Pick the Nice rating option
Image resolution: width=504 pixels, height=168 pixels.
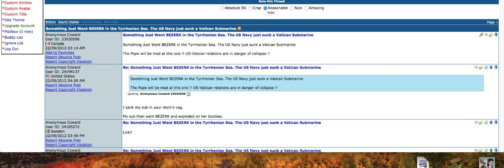(x=292, y=8)
